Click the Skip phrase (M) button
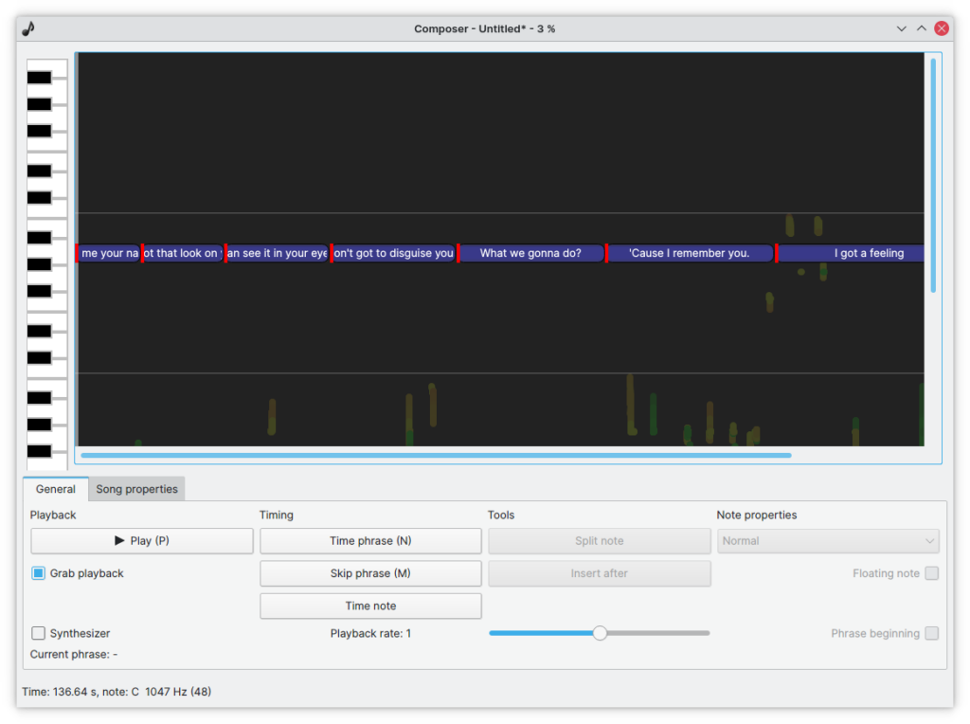Image resolution: width=970 pixels, height=724 pixels. (370, 573)
